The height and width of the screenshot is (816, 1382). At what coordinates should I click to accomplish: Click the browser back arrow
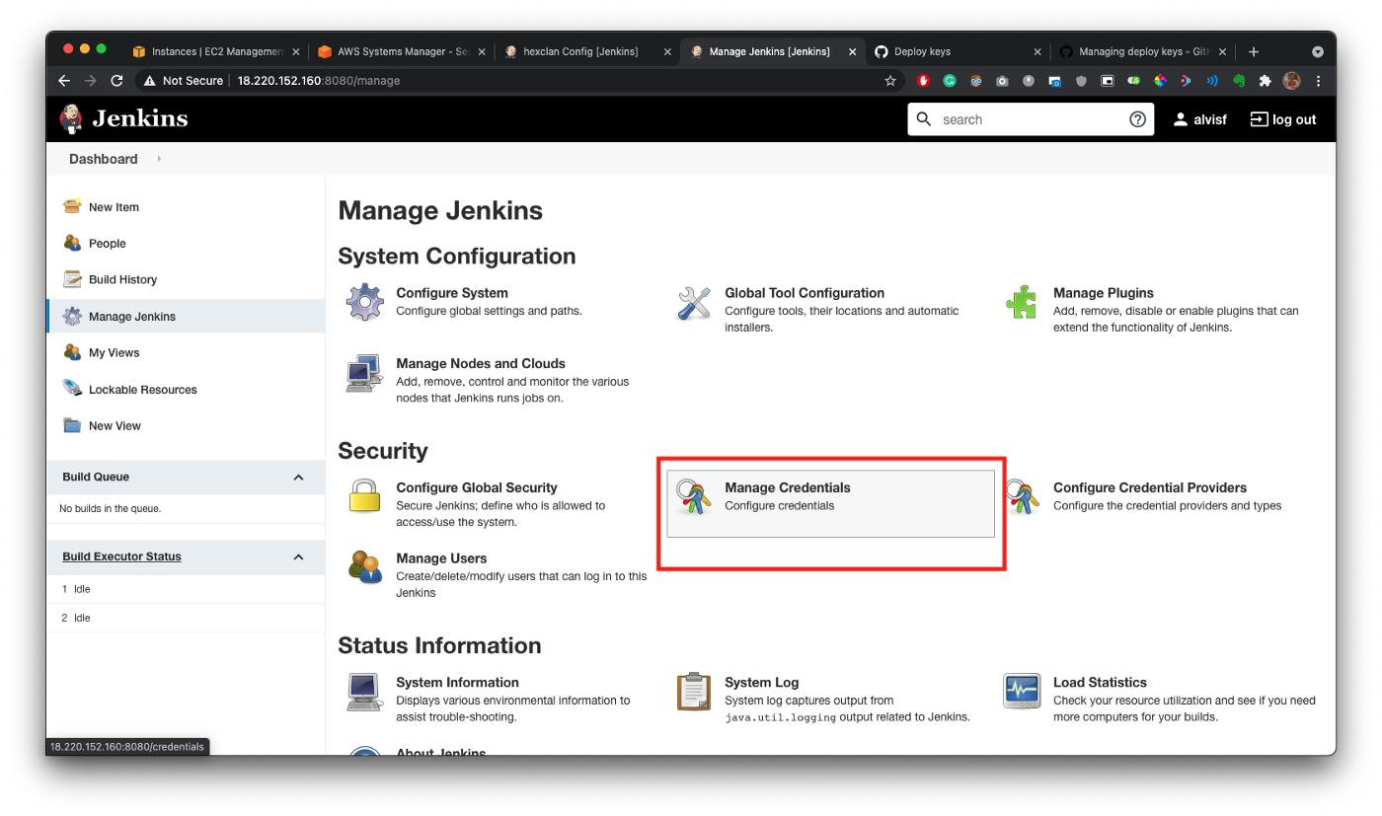pyautogui.click(x=64, y=81)
